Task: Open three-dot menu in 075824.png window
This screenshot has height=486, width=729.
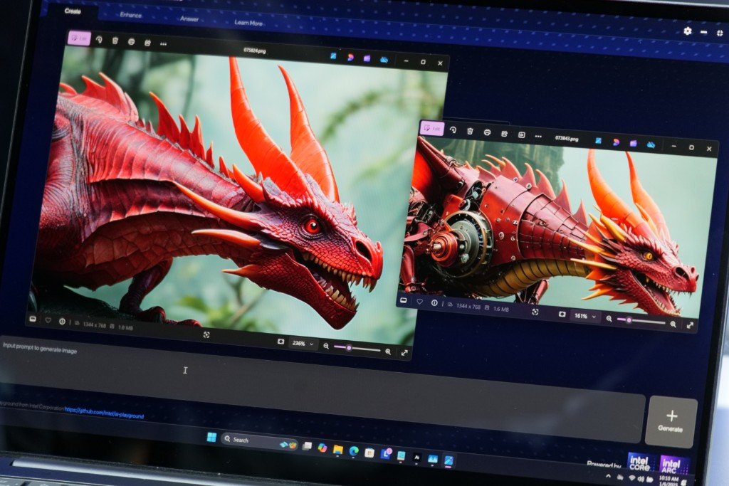Action: pyautogui.click(x=163, y=43)
